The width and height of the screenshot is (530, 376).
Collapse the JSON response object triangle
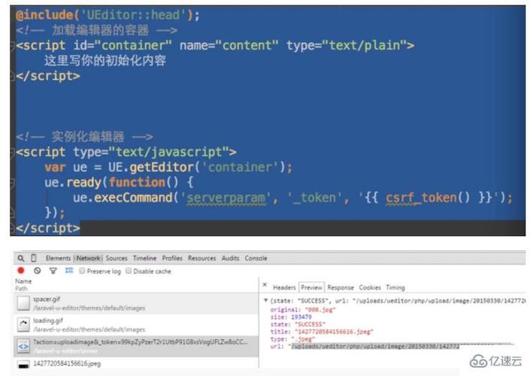click(x=265, y=300)
